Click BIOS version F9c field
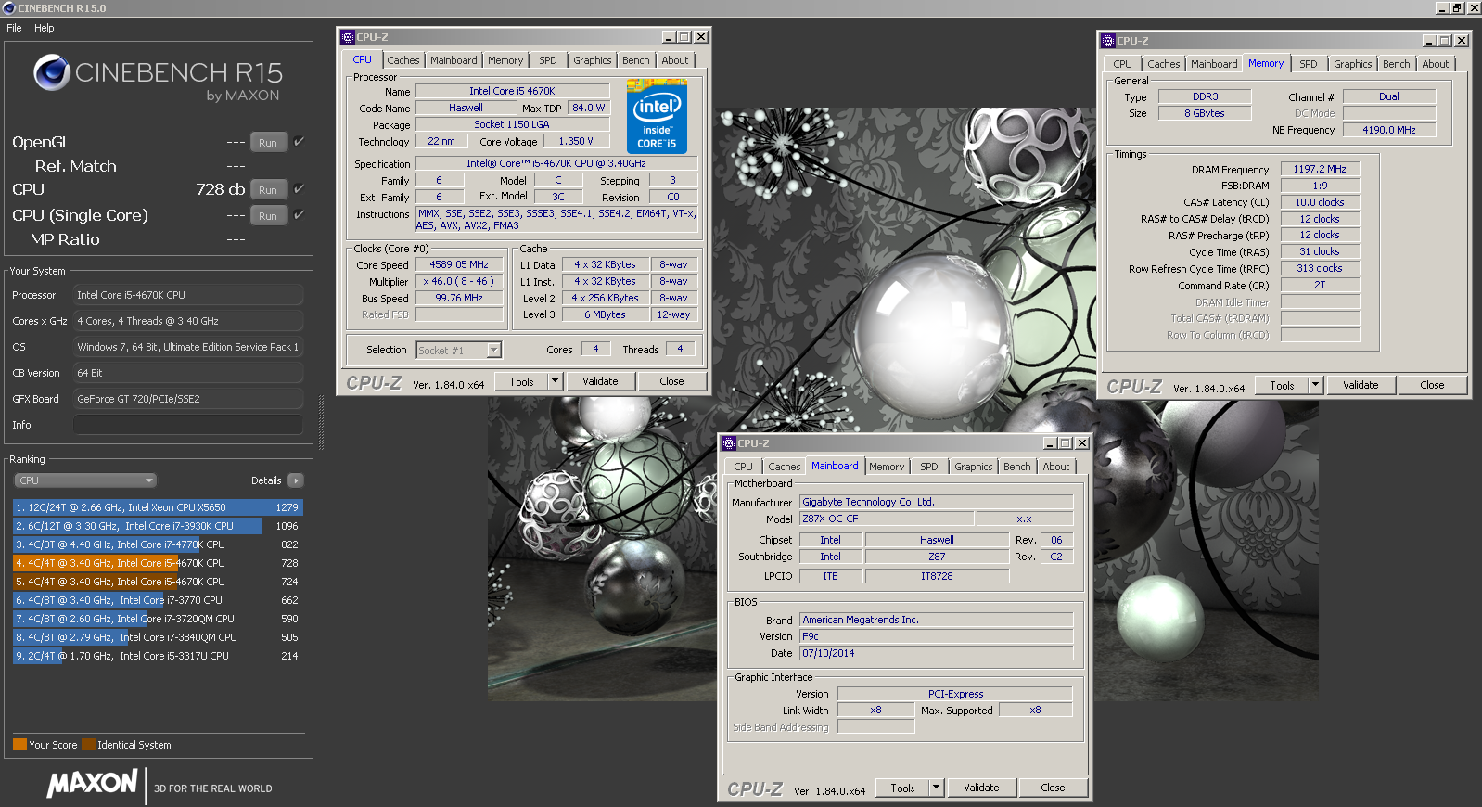 tap(936, 636)
